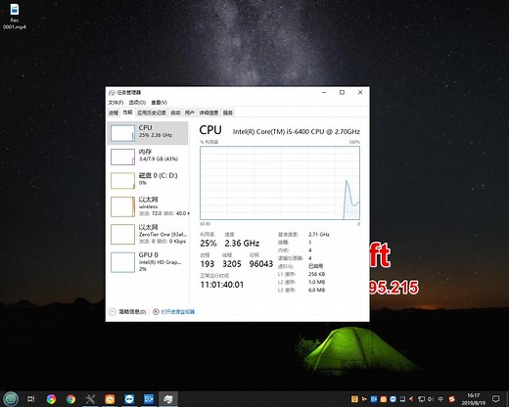Open the orange app icon on taskbar
The height and width of the screenshot is (407, 509).
(x=110, y=399)
